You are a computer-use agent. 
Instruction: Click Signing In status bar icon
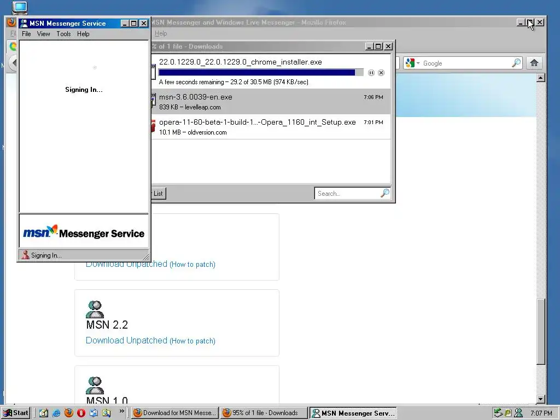click(x=25, y=255)
